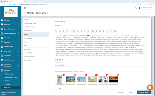Click the Section Title input field
The height and width of the screenshot is (96, 155).
pos(100,25)
